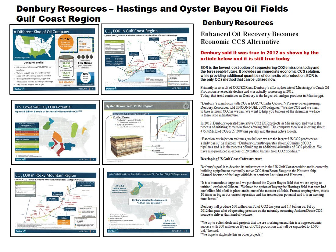This screenshot has height=252, width=336.
Task: Click the Denbury logo on 16 Billion Barrels slide
Action: click(x=113, y=231)
